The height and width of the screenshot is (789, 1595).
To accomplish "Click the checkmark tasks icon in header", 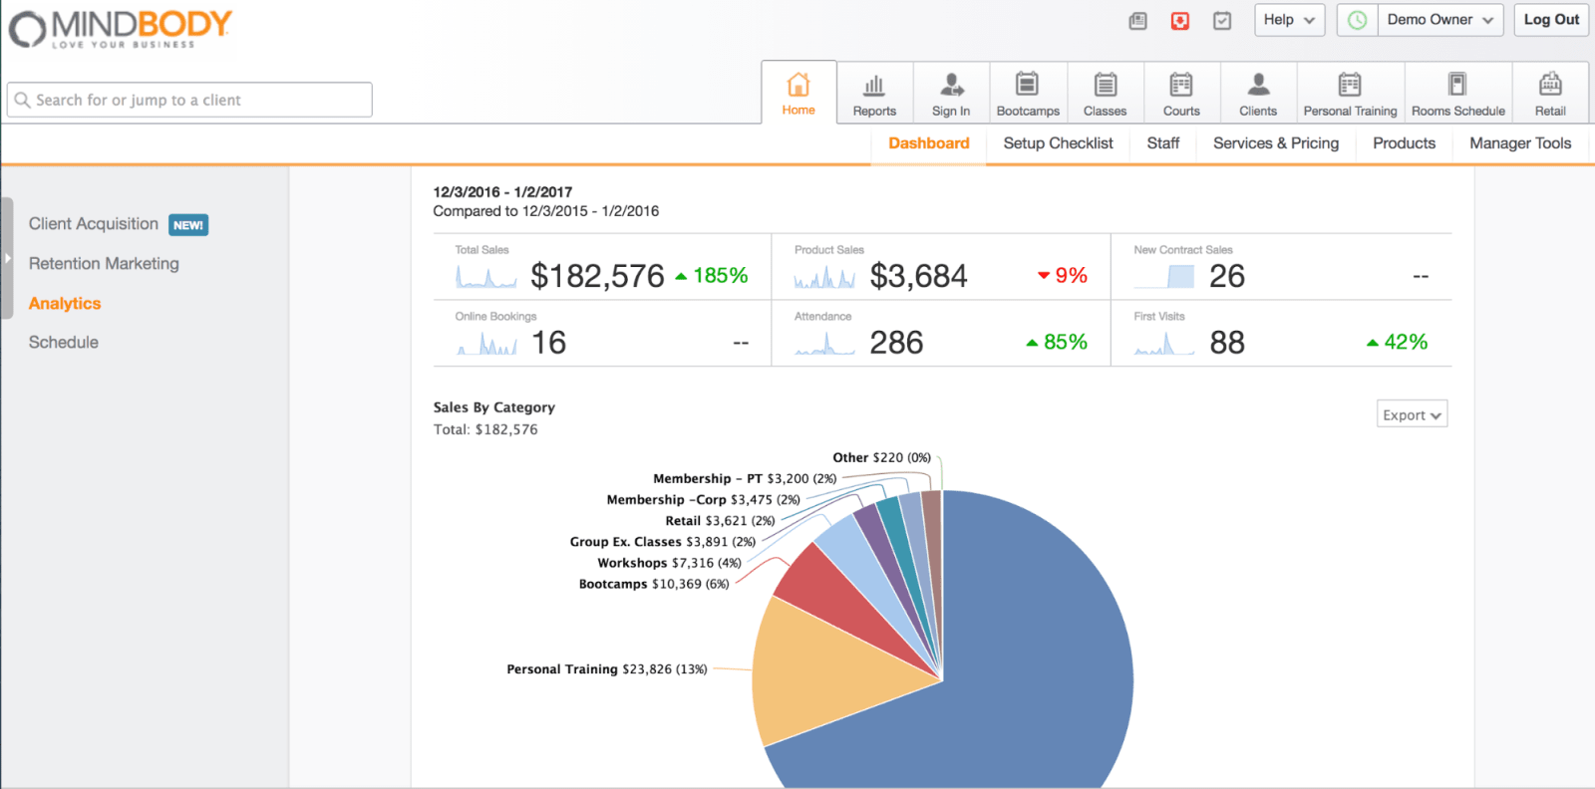I will [x=1222, y=20].
